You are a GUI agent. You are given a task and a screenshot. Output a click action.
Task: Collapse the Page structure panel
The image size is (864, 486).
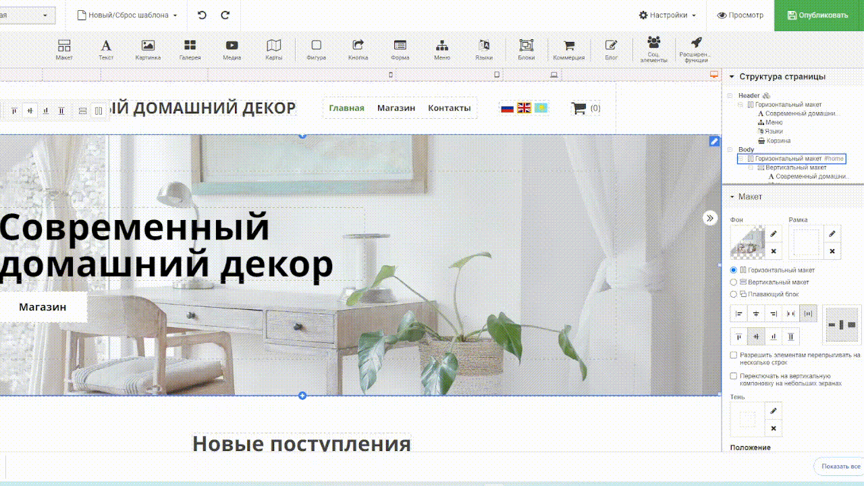(x=732, y=77)
